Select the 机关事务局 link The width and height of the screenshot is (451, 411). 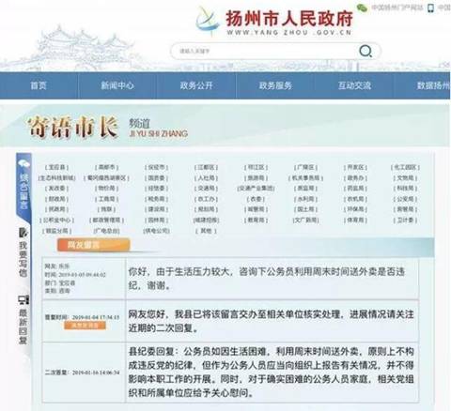305,178
